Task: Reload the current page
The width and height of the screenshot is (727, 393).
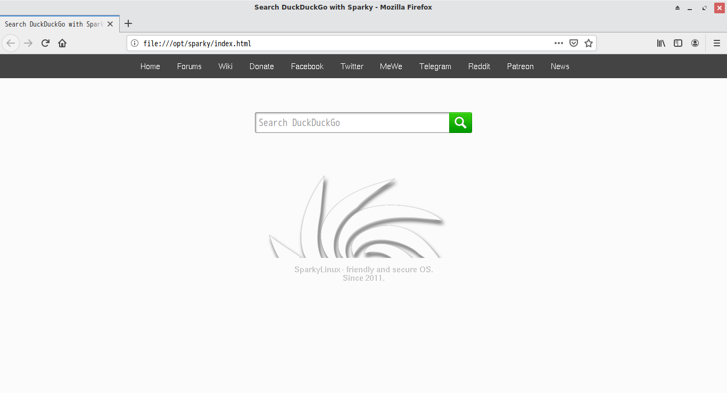Action: 45,43
